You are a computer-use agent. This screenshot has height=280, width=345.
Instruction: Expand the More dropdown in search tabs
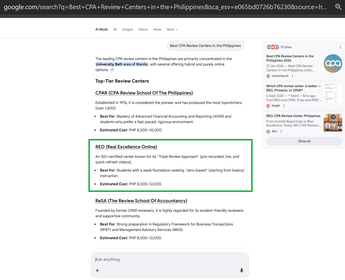point(172,30)
